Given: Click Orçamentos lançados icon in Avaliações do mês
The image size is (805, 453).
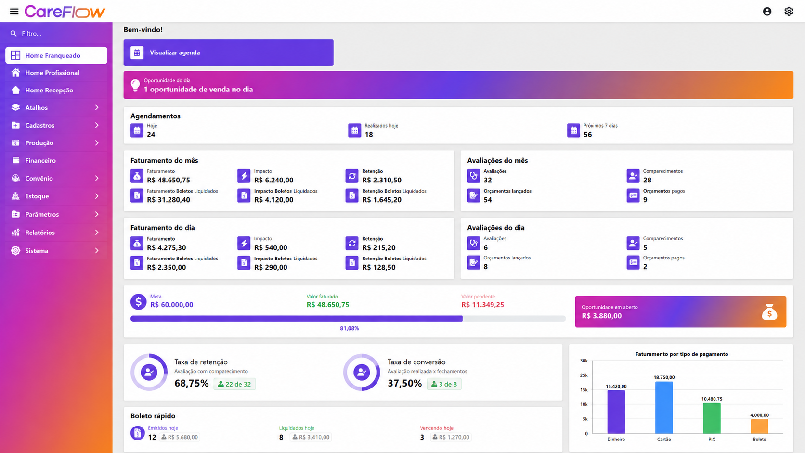Looking at the screenshot, I should point(474,195).
